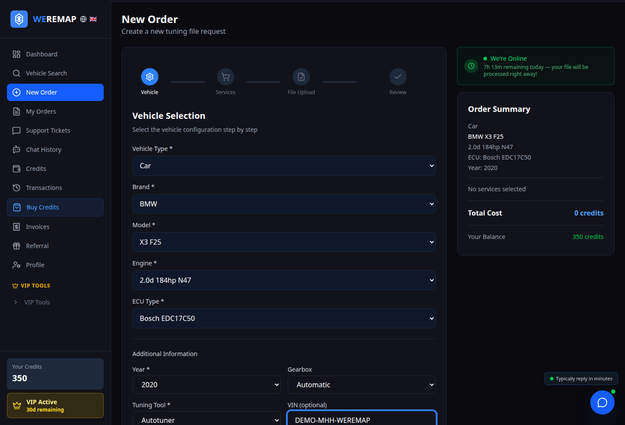Open the Brand dropdown showing BMW
Viewport: 625px width, 425px height.
point(284,204)
